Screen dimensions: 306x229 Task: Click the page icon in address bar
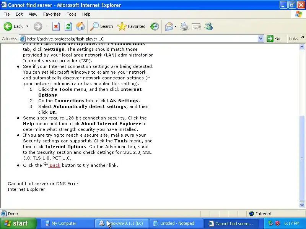pos(23,39)
